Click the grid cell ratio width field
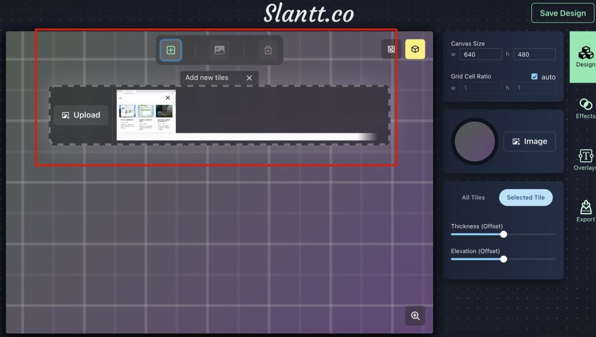Image resolution: width=596 pixels, height=337 pixels. tap(480, 88)
